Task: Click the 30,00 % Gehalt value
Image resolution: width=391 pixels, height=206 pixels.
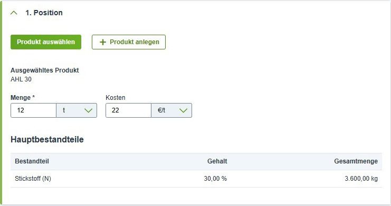Action: coord(215,179)
